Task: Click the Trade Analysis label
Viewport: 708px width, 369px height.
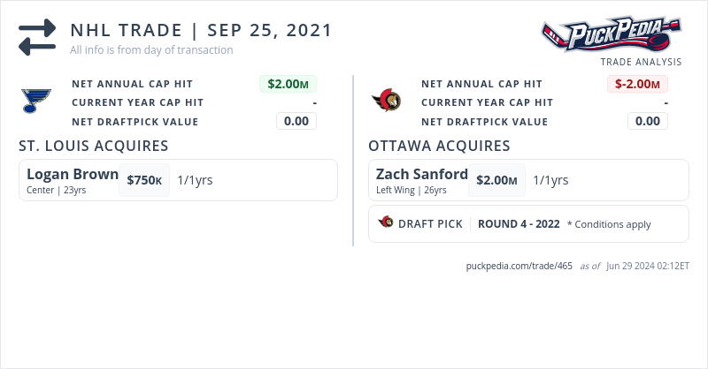Action: click(x=641, y=62)
